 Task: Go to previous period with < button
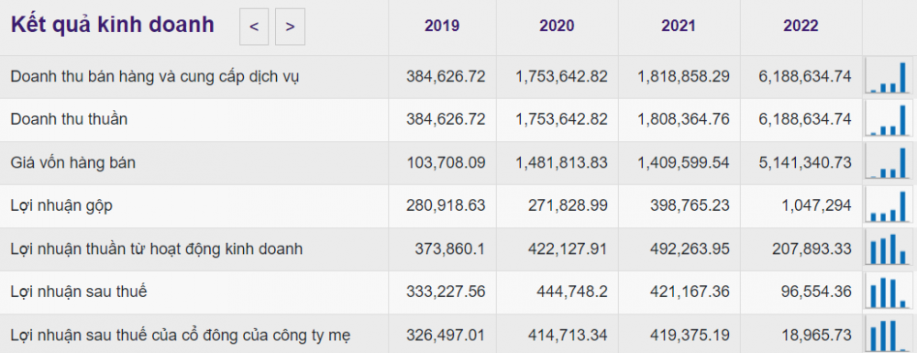(x=254, y=27)
